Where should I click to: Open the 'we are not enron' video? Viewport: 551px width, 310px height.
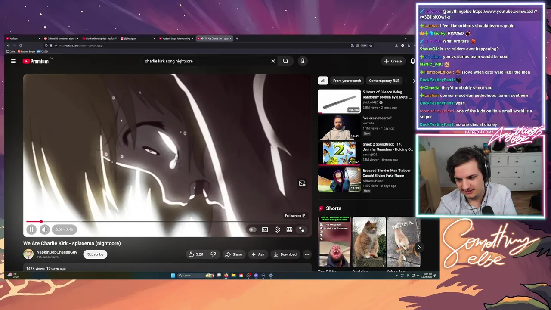(339, 127)
